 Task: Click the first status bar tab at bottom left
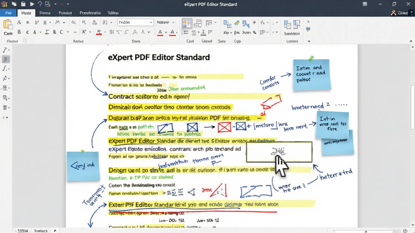[22, 231]
